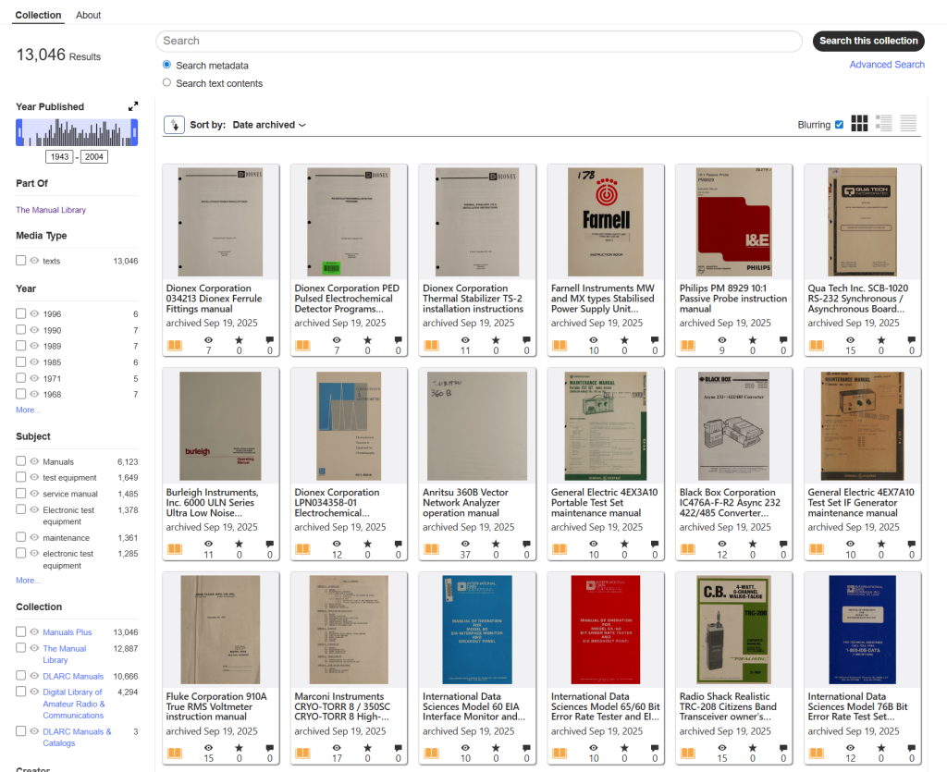
Task: Check the service manual subject checkbox
Action: coord(21,494)
